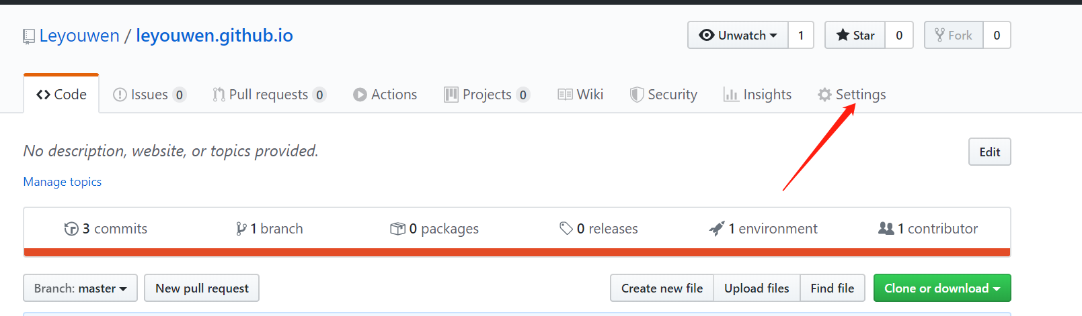Click the rocket environment icon
Image resolution: width=1082 pixels, height=316 pixels.
click(x=717, y=229)
